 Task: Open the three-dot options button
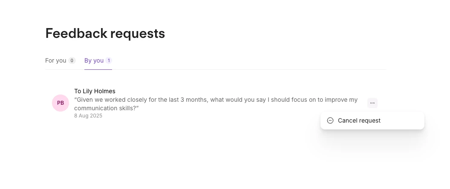pos(372,103)
